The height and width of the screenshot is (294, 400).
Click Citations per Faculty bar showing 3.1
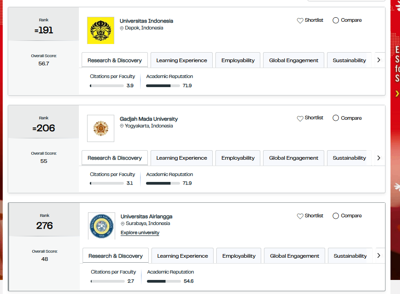click(x=107, y=183)
